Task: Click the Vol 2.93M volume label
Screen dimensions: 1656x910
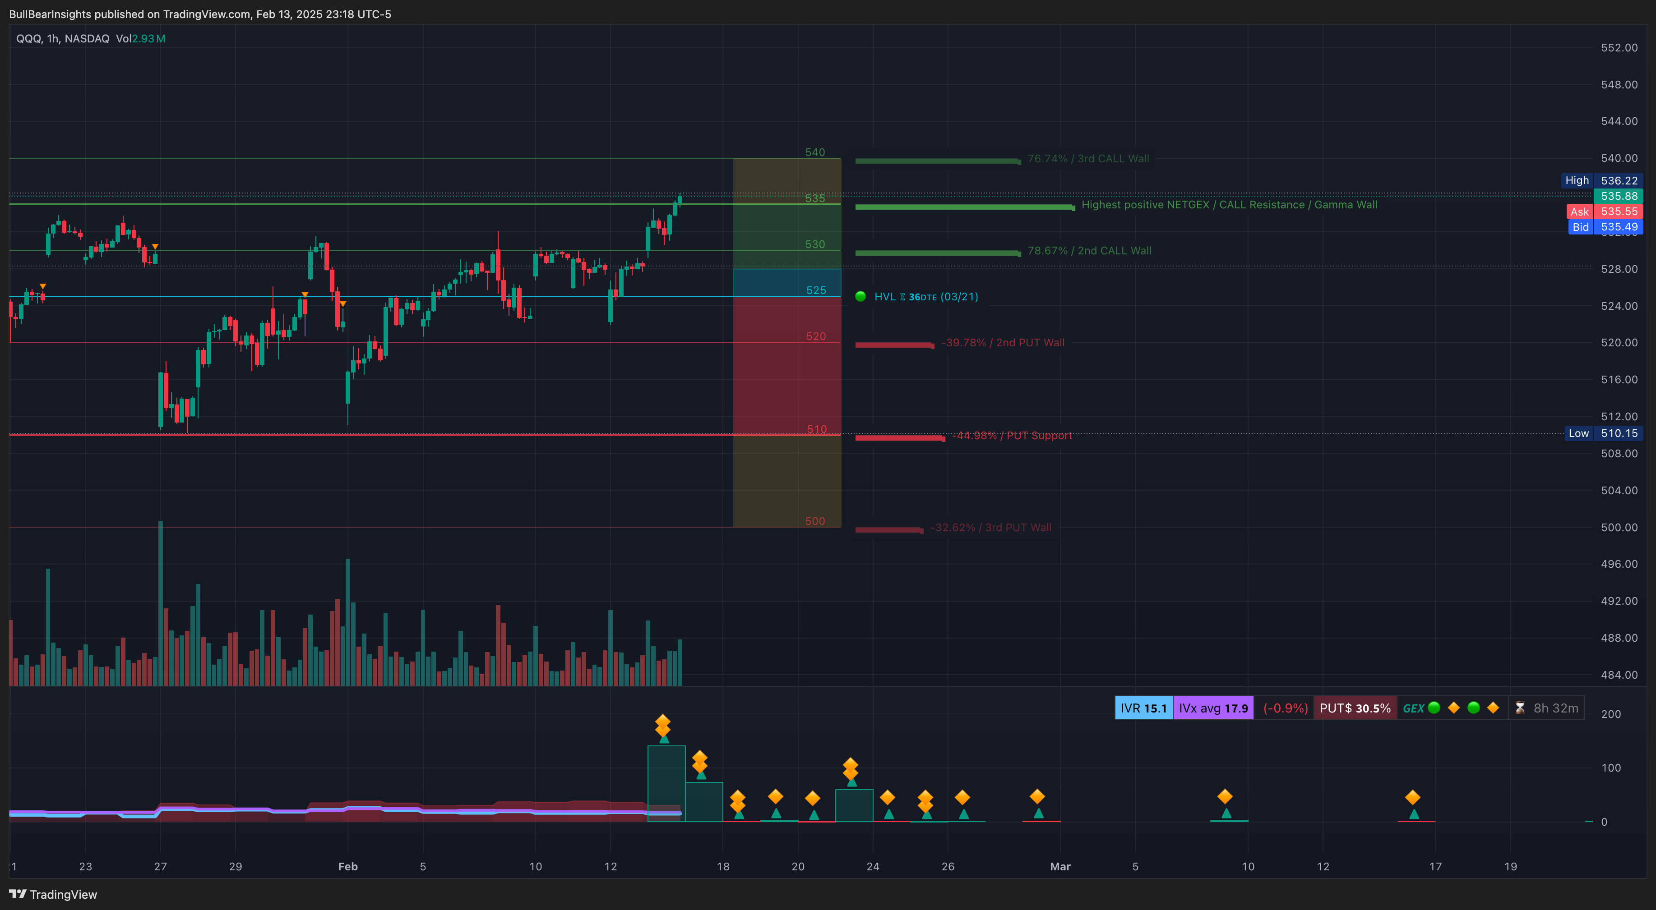Action: point(140,39)
